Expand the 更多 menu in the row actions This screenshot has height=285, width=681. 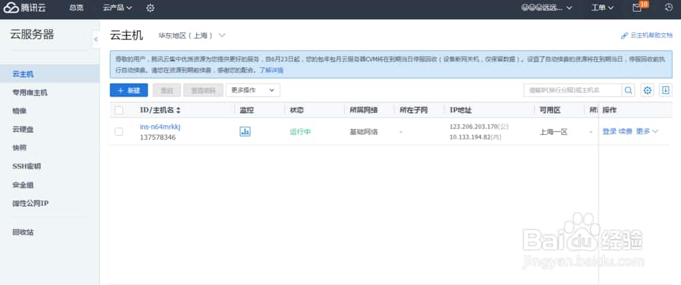pyautogui.click(x=647, y=132)
